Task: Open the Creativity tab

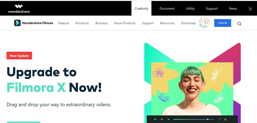Action: click(141, 8)
